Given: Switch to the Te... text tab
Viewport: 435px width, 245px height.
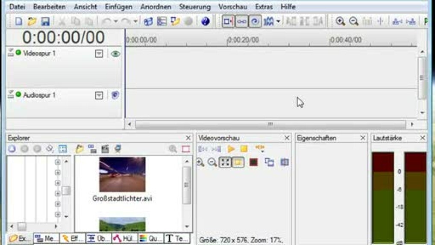Looking at the screenshot, I should pos(177,239).
